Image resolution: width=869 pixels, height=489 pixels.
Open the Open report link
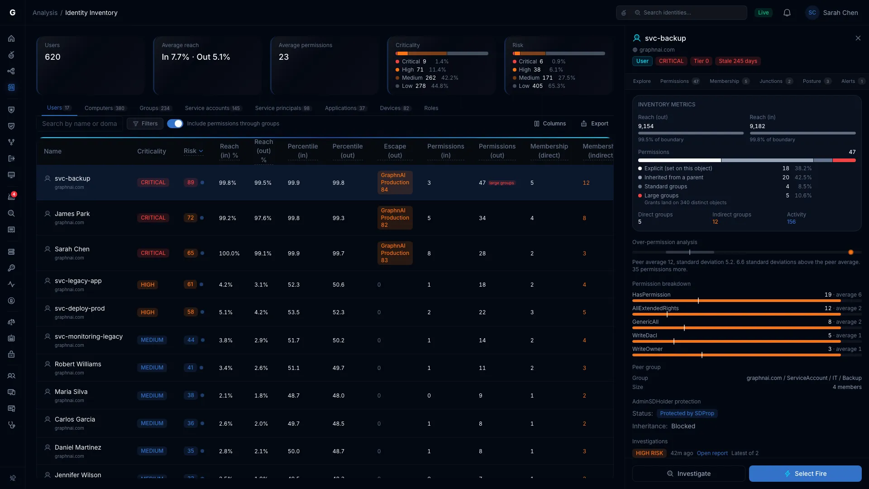coord(712,453)
